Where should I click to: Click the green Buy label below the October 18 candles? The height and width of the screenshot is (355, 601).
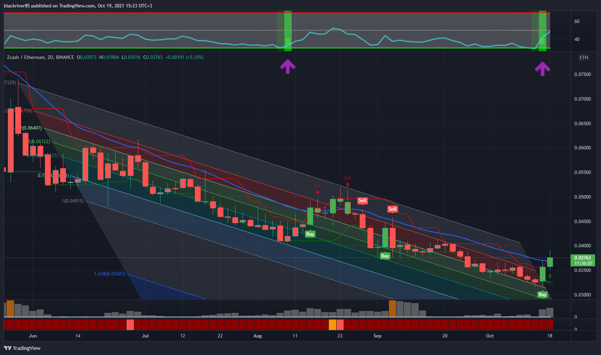click(542, 295)
